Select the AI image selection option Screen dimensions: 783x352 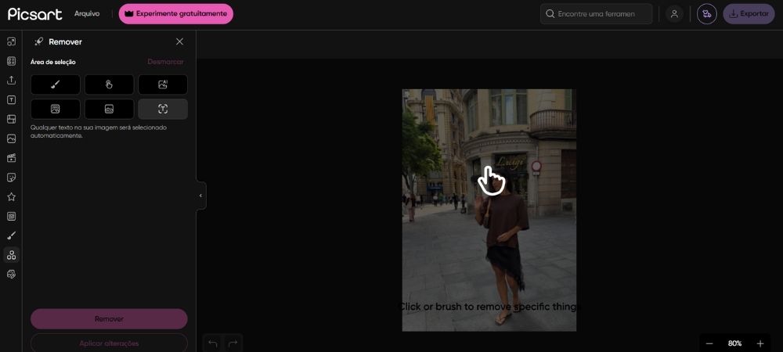pyautogui.click(x=163, y=84)
